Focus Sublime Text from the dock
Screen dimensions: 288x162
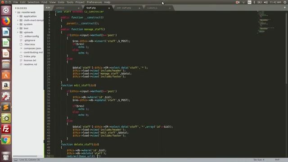(6, 108)
